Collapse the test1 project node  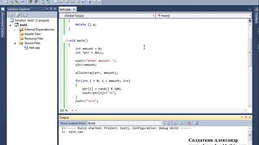pos(11,25)
